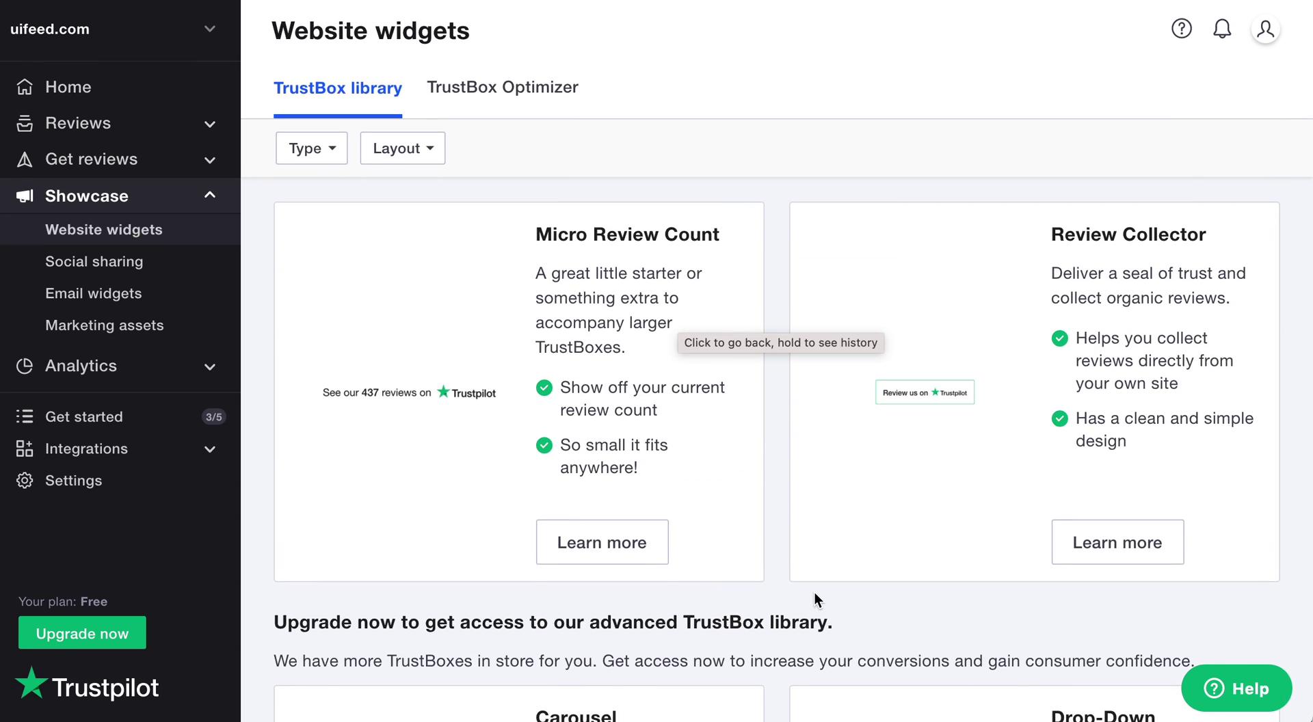Click the 'Show off your current review count' text
Viewport: 1313px width, 722px height.
642,399
